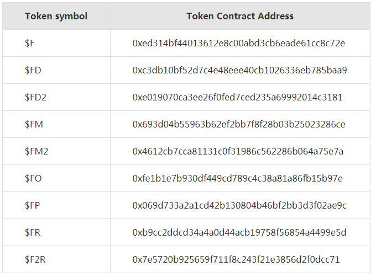Click the contract address starting with 0x7e5720b
Screen dimensions: 376x277
click(x=236, y=259)
